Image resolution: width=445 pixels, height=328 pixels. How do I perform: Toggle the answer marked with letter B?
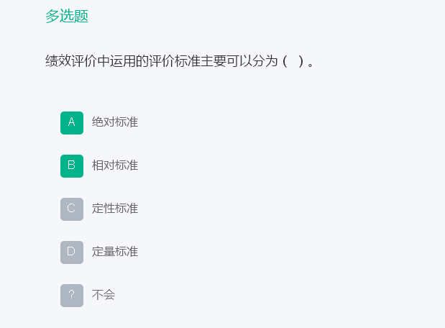(72, 166)
